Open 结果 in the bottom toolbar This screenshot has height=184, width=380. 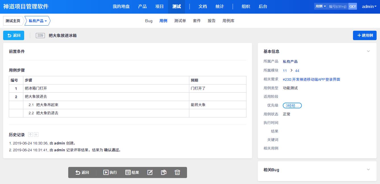point(132,172)
